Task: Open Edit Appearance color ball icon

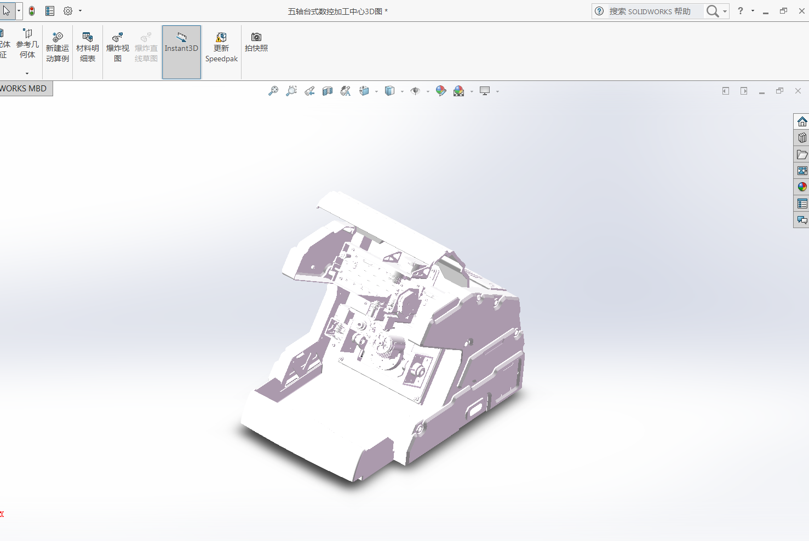Action: (x=441, y=91)
